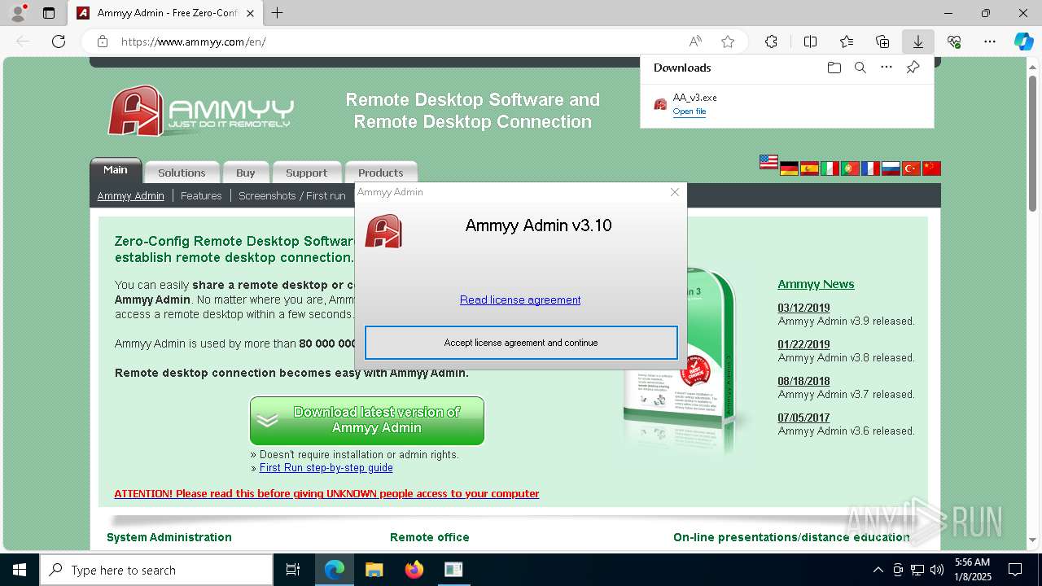Add this page to favorites star
This screenshot has width=1042, height=586.
pyautogui.click(x=728, y=42)
